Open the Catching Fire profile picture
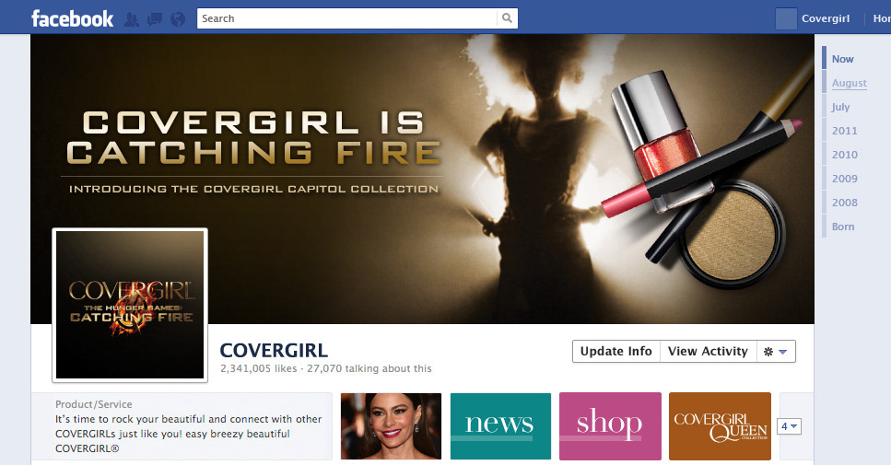 tap(130, 305)
